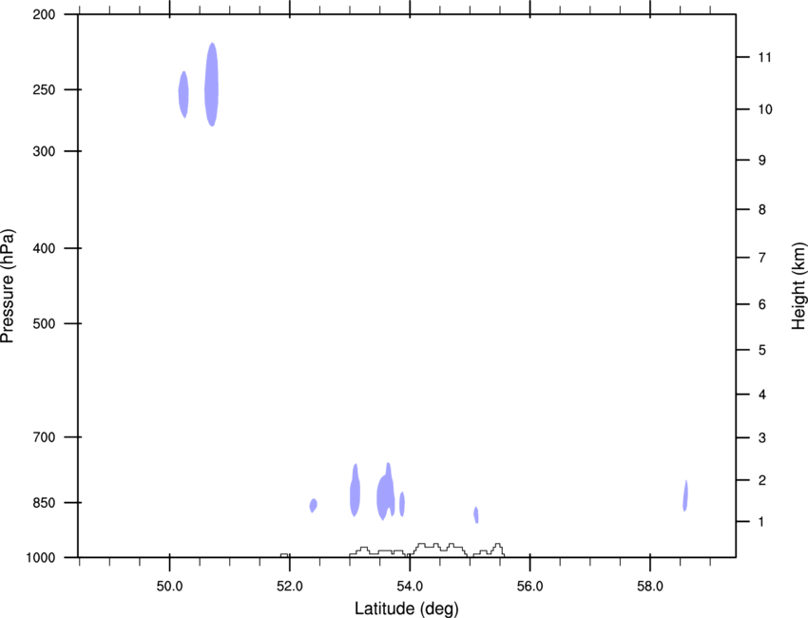
Task: Click the 400 pressure axis label
Action: (44, 248)
